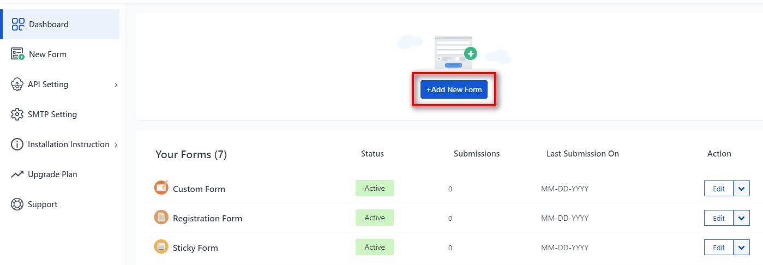Click the New Form sidebar icon
The image size is (763, 265).
point(18,55)
